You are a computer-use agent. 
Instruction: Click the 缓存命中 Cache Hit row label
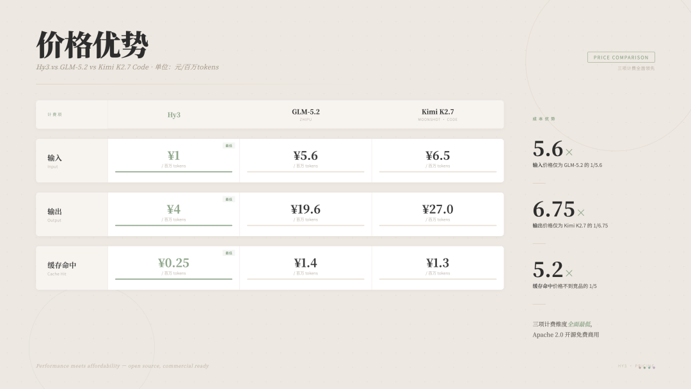[61, 268]
